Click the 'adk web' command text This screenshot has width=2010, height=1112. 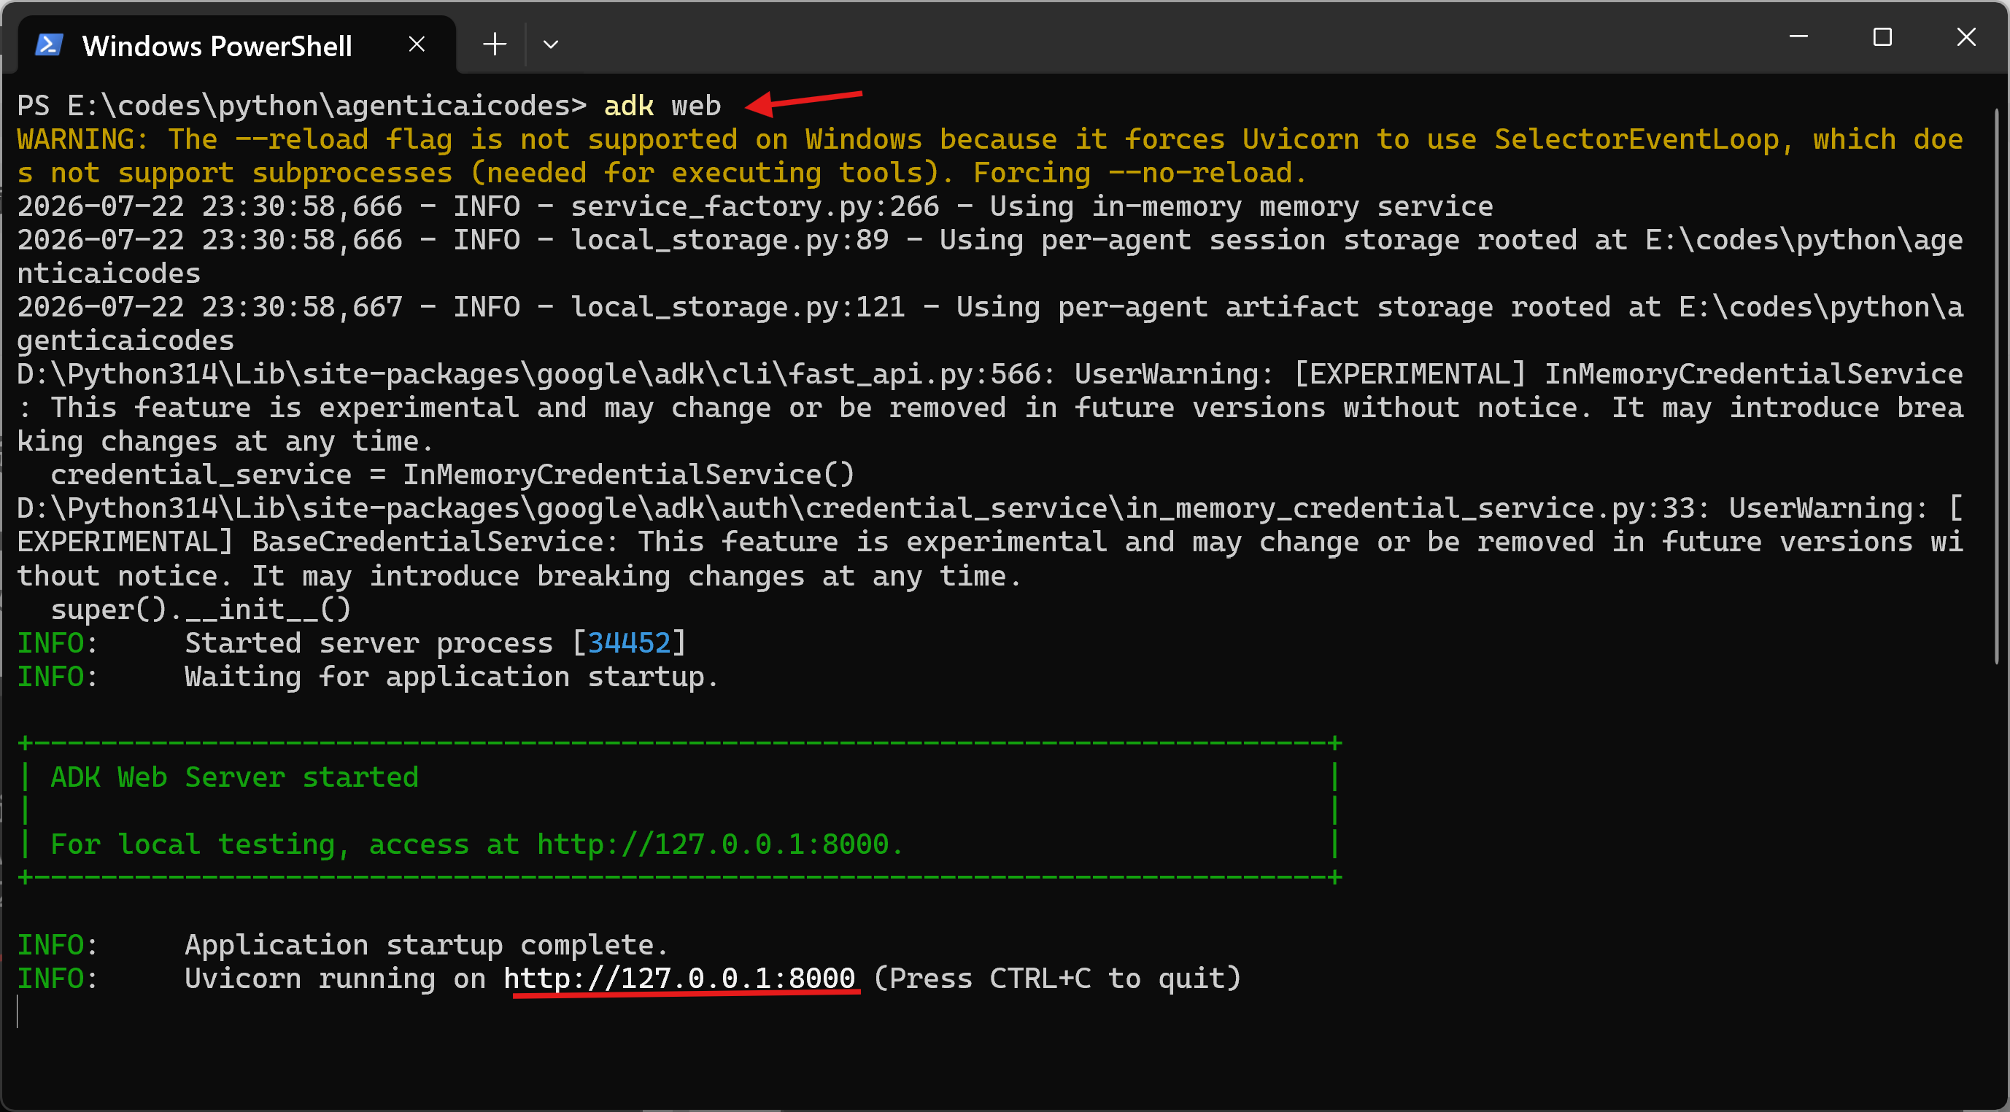click(x=662, y=106)
